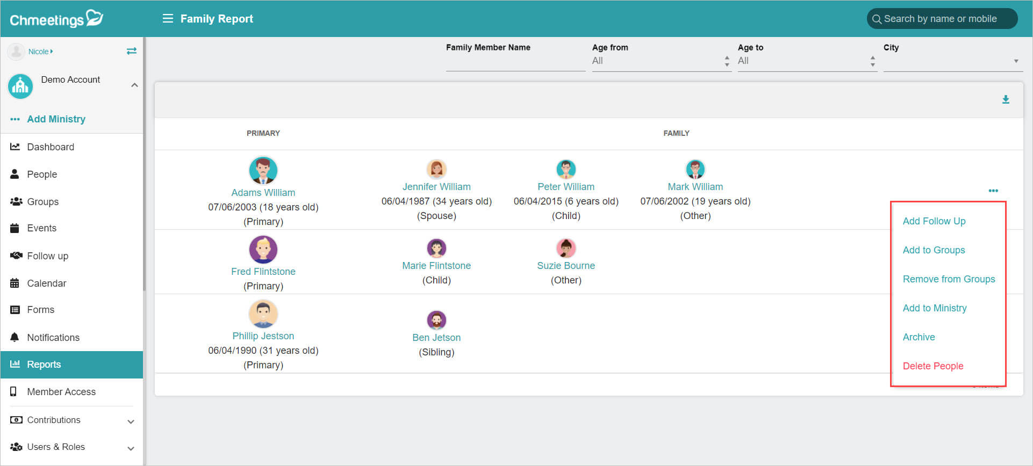Click the Users & Roles icon
The width and height of the screenshot is (1033, 466).
point(16,447)
